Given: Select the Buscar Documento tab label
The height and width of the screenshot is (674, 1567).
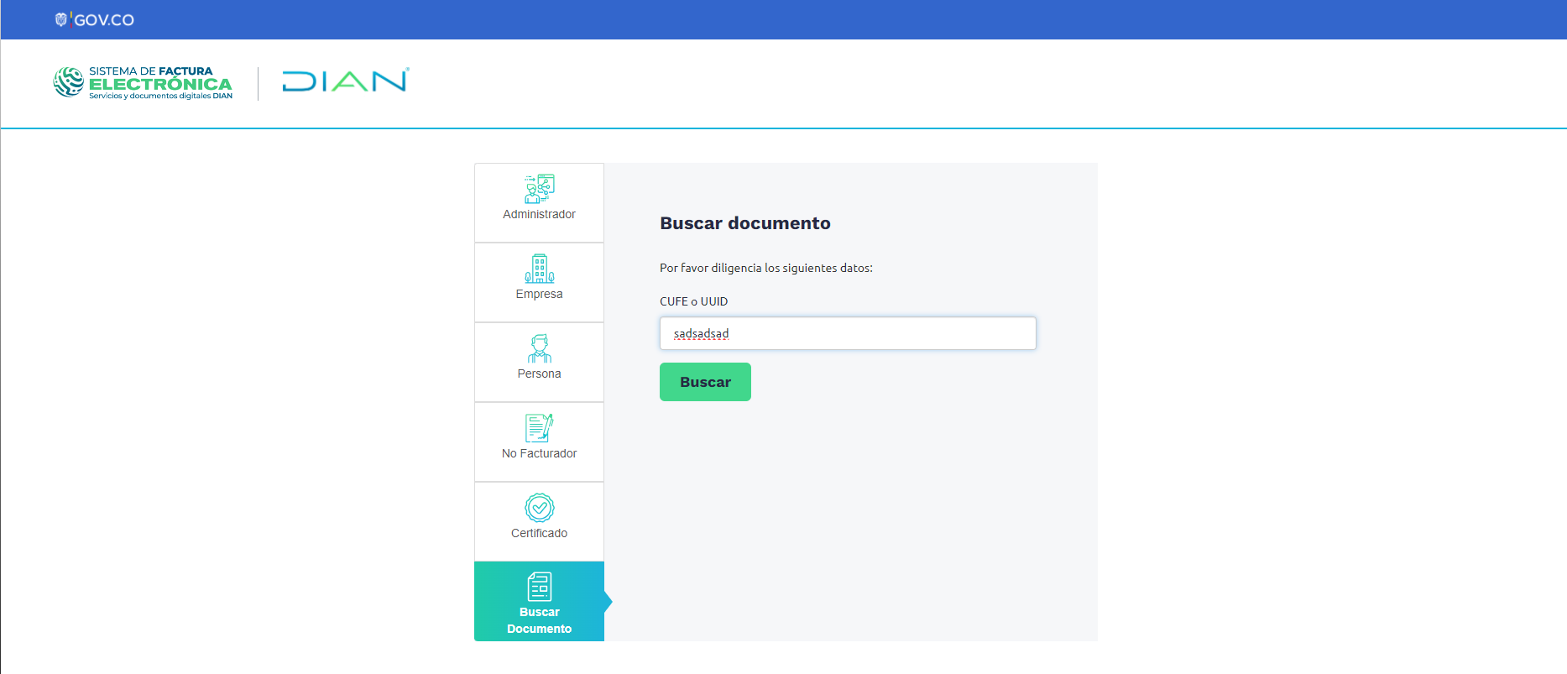Looking at the screenshot, I should tap(539, 620).
